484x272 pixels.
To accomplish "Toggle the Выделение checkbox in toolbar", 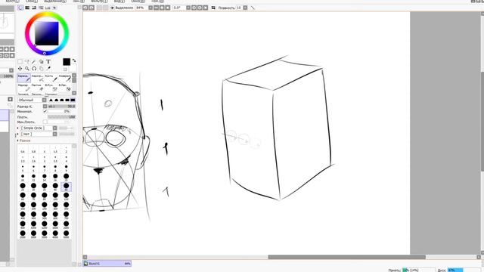I will pyautogui.click(x=112, y=8).
